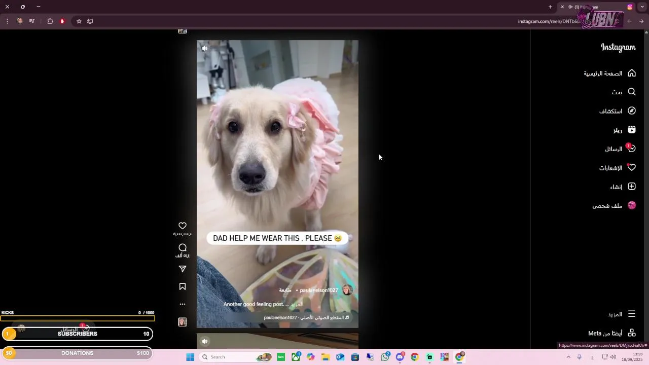The height and width of the screenshot is (365, 649).
Task: Open original audio by paulanelson1027
Action: pos(306,317)
